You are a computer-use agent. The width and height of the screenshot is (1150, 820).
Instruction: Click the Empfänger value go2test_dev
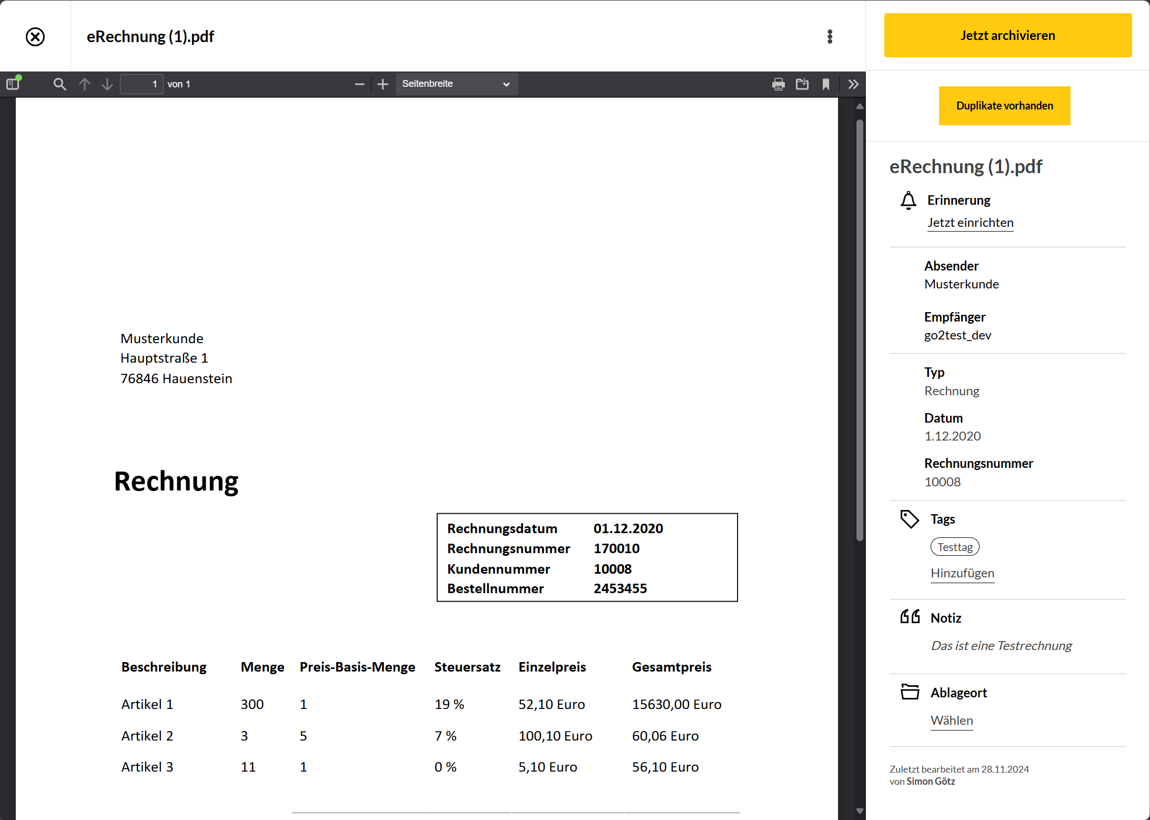(957, 335)
